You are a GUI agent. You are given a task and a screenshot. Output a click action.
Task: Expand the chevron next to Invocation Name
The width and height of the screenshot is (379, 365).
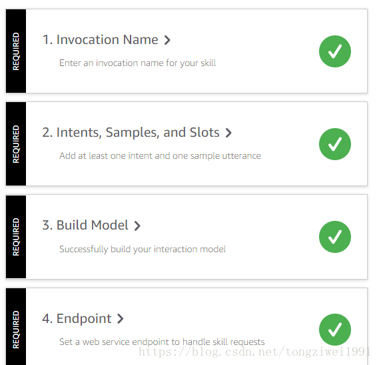coord(167,40)
